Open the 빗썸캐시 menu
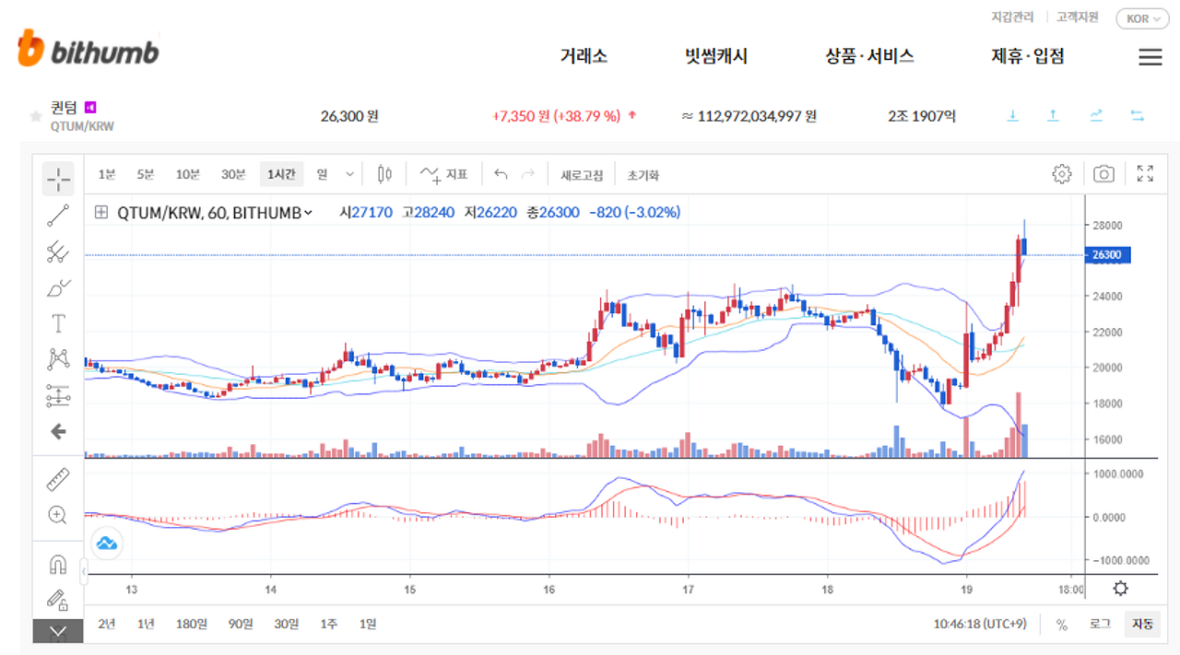Image resolution: width=1180 pixels, height=655 pixels. tap(716, 56)
